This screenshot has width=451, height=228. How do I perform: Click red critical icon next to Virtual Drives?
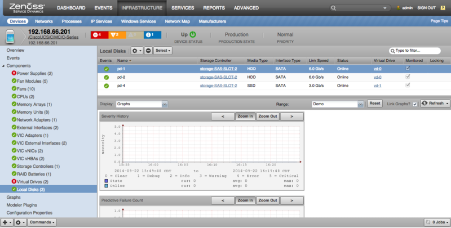pos(14,181)
